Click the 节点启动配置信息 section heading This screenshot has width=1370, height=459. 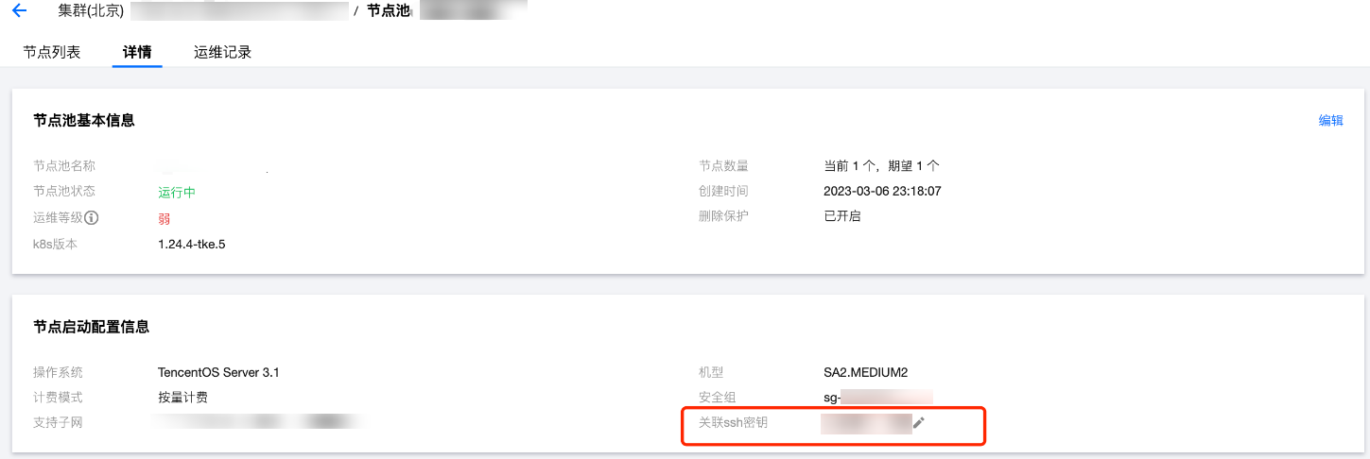coord(91,327)
